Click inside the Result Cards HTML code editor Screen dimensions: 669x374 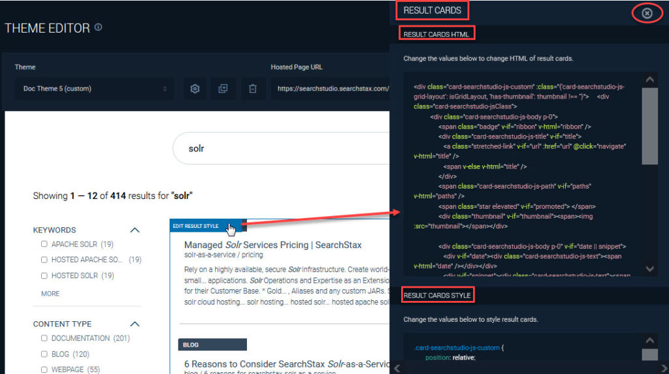pos(523,175)
